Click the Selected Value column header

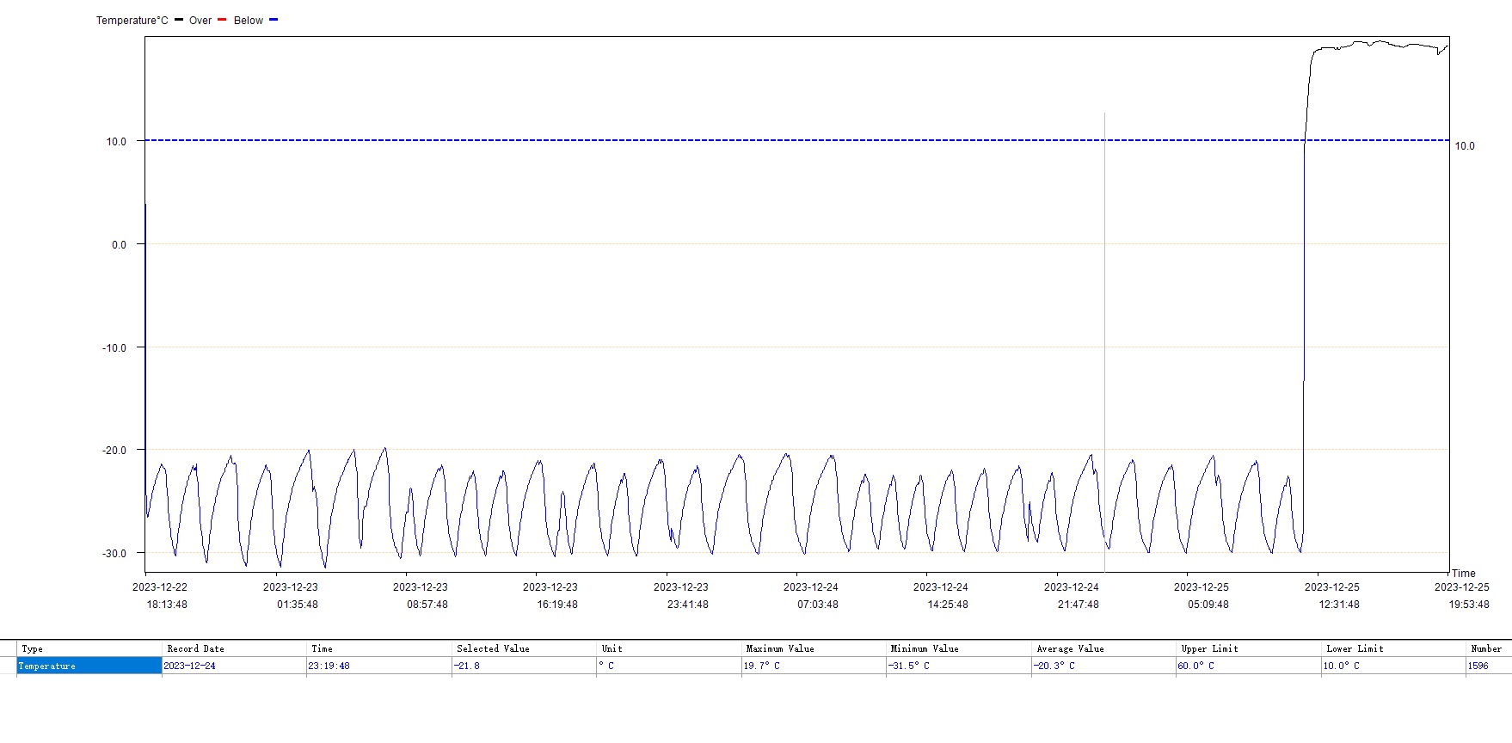(x=524, y=648)
